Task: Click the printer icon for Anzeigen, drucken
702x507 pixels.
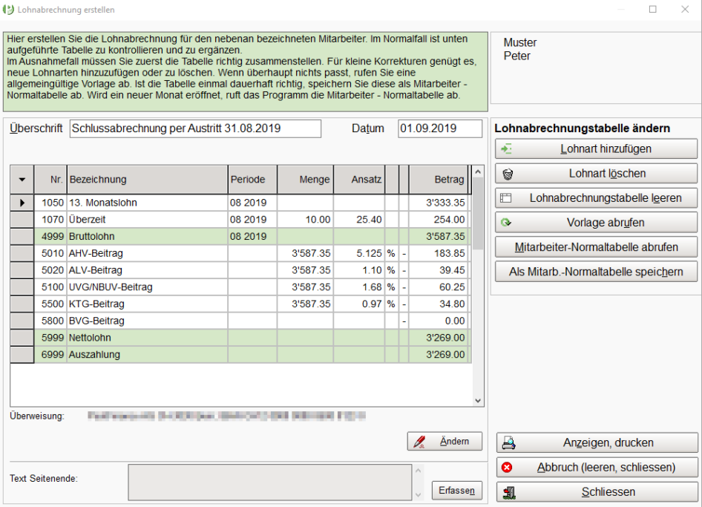Action: [x=509, y=443]
